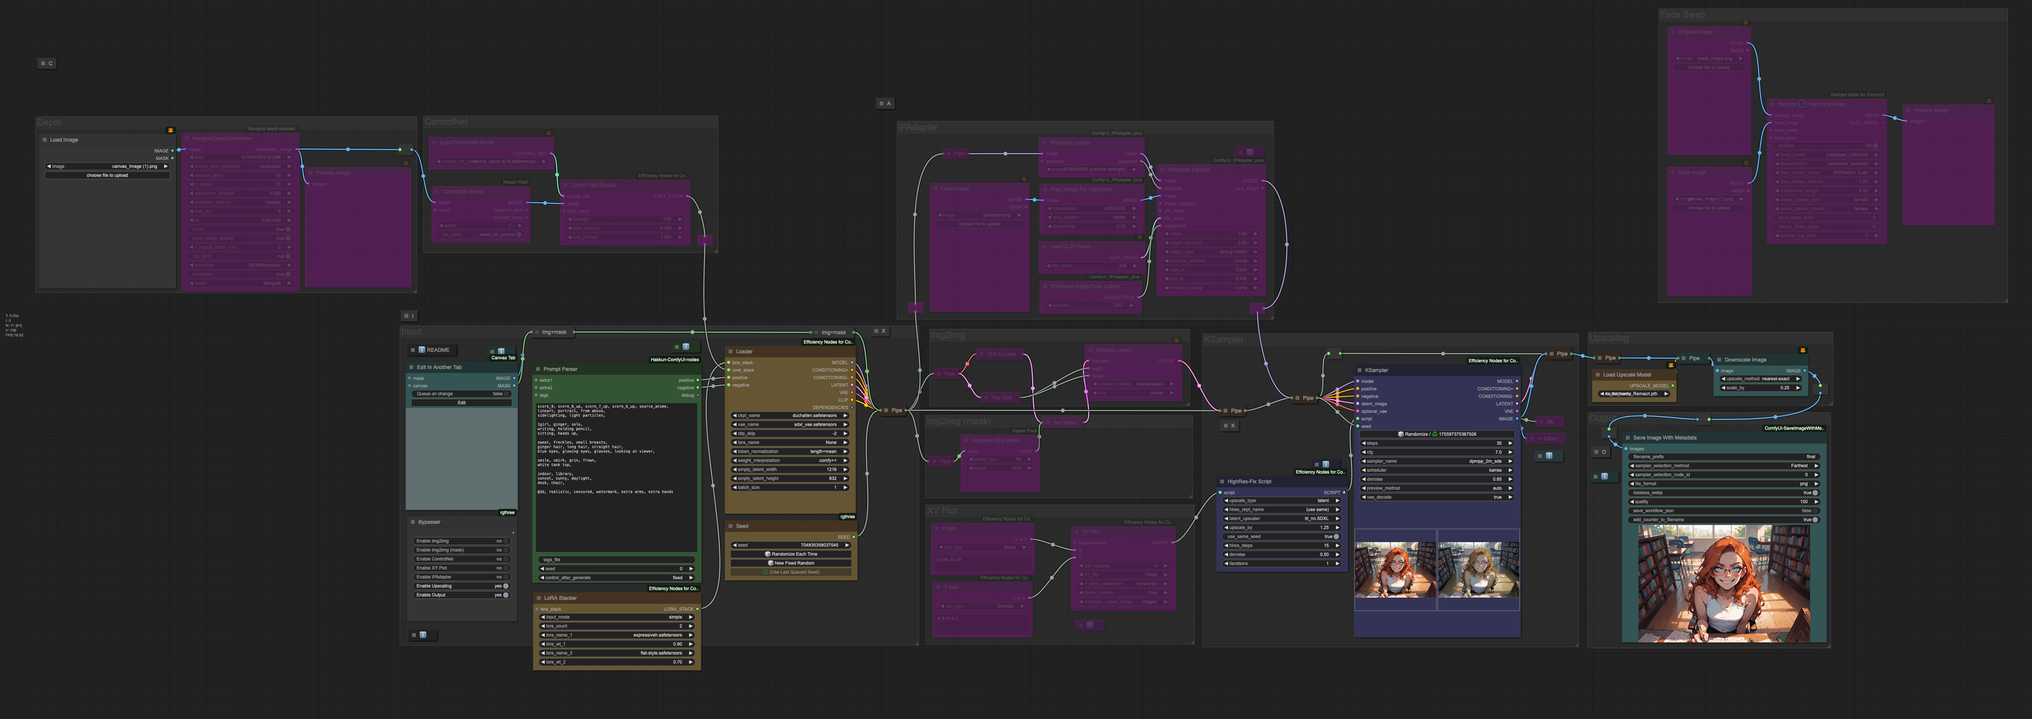Open sampler_name dropdown in KSampler
This screenshot has height=719, width=2032.
1436,461
